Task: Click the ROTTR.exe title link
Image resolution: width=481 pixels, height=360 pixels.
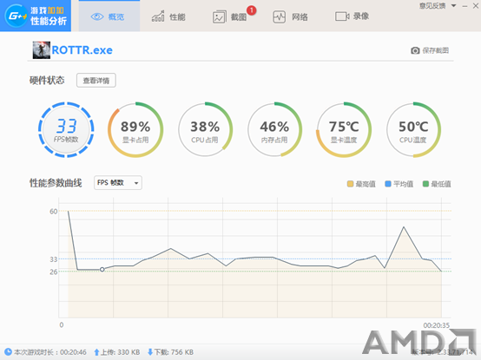Action: click(82, 50)
